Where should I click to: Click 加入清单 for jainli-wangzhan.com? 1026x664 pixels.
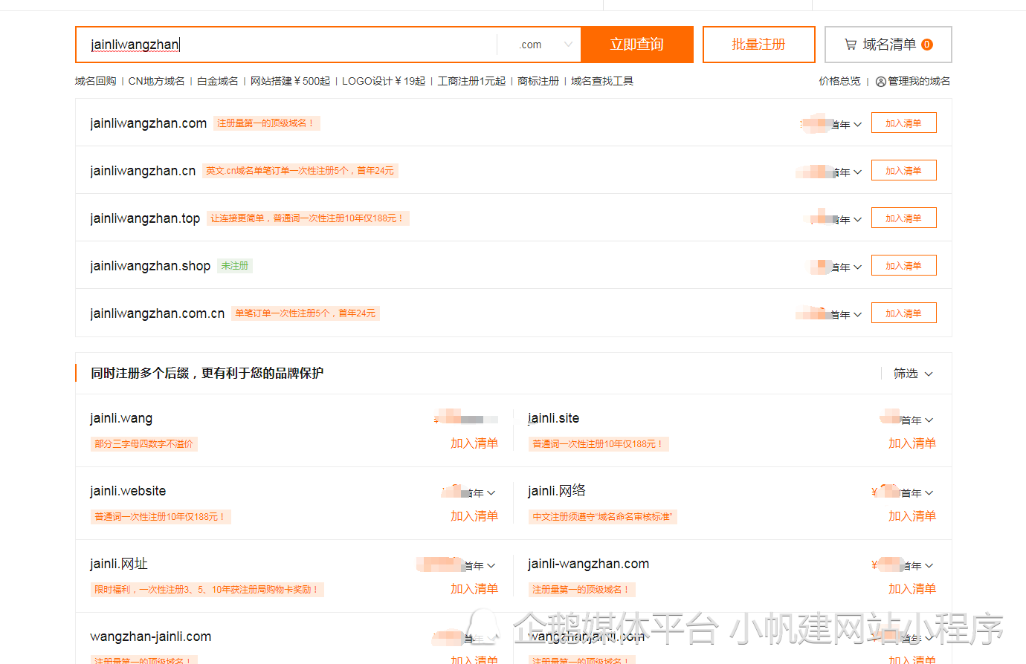pyautogui.click(x=912, y=589)
